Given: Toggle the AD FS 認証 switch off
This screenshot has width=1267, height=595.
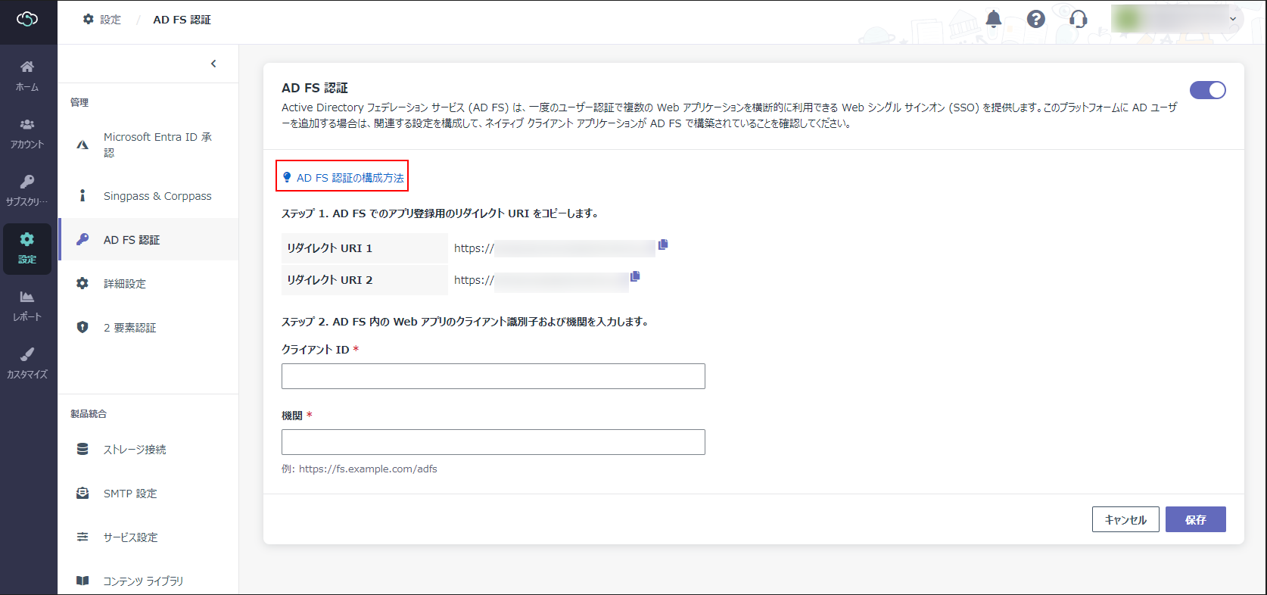Looking at the screenshot, I should click(x=1208, y=90).
